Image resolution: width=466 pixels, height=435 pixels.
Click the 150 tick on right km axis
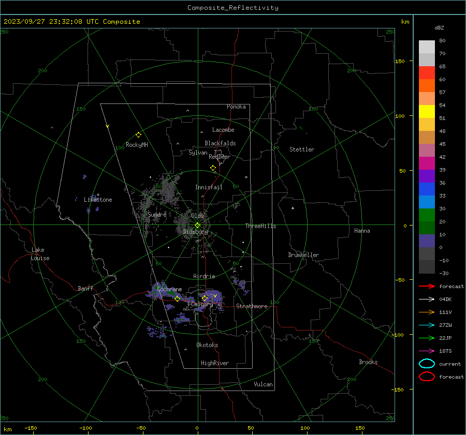tap(400, 61)
